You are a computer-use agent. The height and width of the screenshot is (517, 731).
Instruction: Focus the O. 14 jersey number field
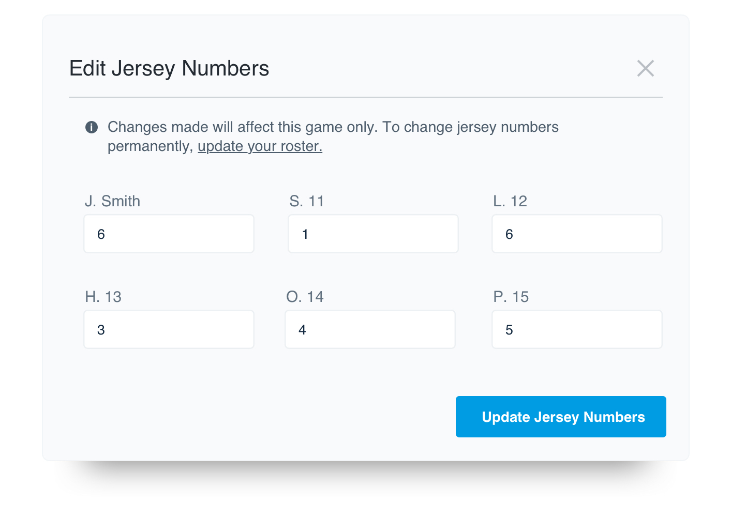click(370, 330)
